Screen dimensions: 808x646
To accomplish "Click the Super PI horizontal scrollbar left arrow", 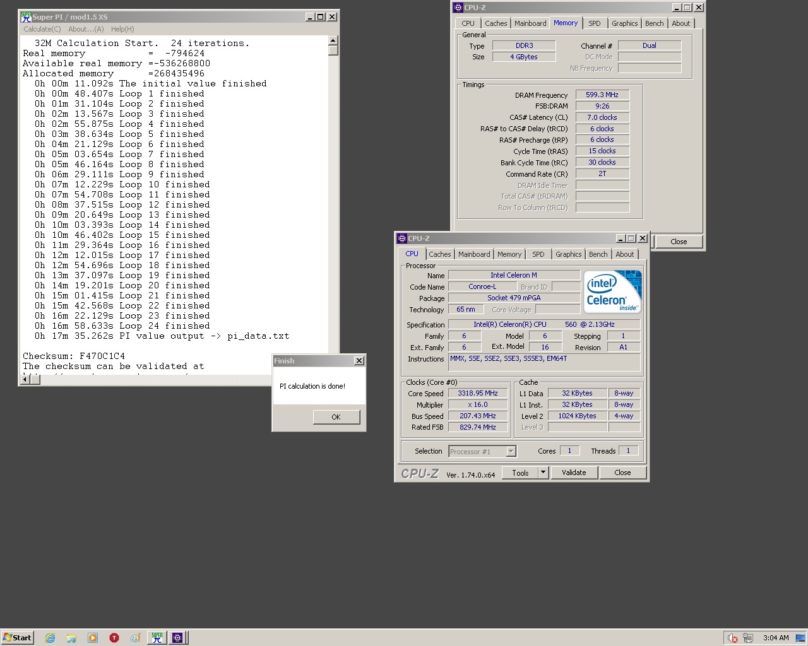I will click(26, 379).
